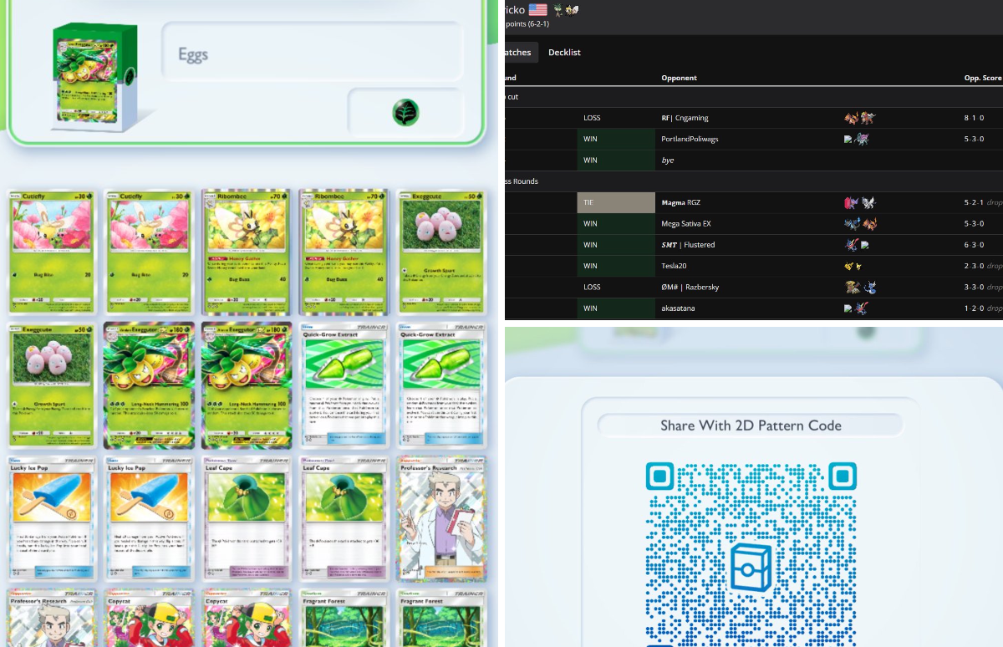Click the deck box icon inside the QR code
The height and width of the screenshot is (647, 1003).
tap(750, 568)
